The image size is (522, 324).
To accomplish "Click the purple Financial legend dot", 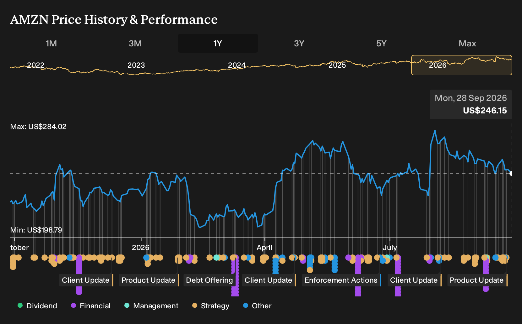I will pos(73,306).
